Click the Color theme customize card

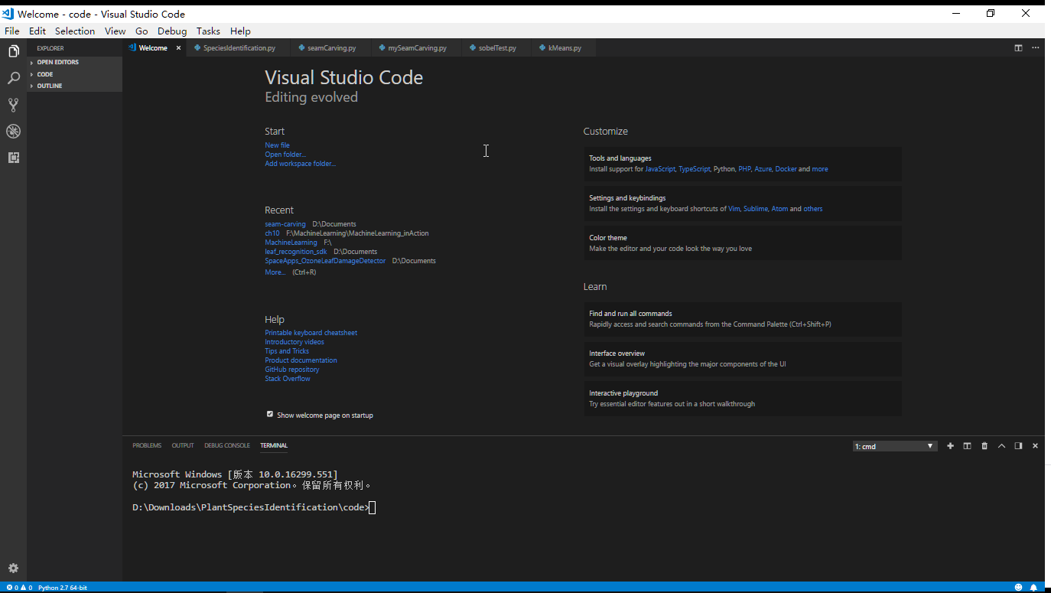pyautogui.click(x=743, y=243)
